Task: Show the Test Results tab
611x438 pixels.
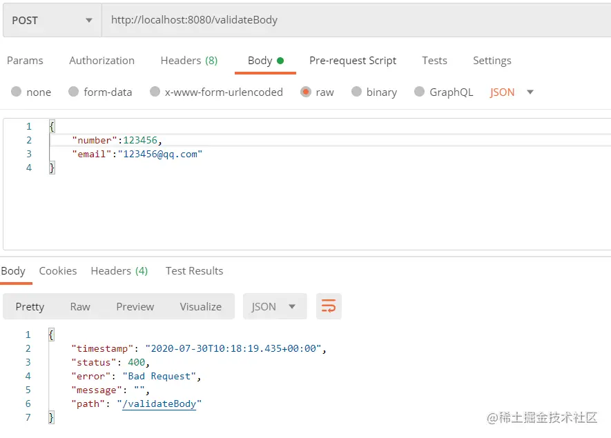Action: [195, 271]
